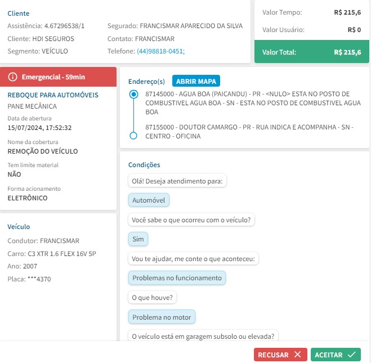
Task: Click the Cliente section heading
Action: point(19,13)
